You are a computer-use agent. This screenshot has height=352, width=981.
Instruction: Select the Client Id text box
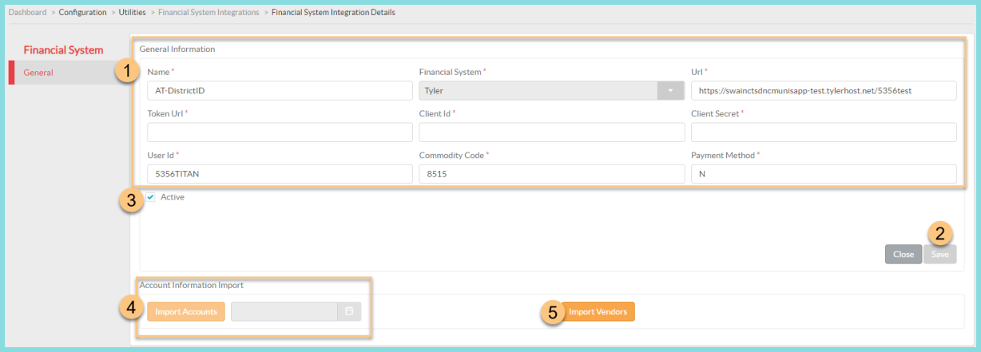(551, 132)
